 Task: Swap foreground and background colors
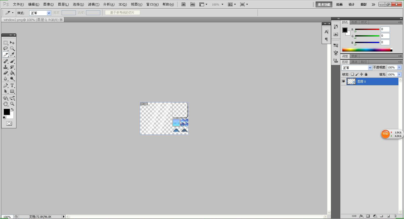12,110
